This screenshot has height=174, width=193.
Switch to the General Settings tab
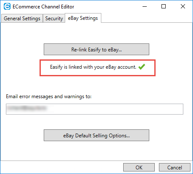coord(22,19)
